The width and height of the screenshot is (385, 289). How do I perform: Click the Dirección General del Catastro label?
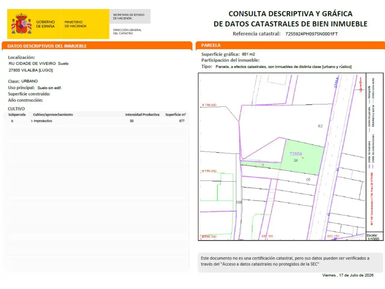point(127,32)
